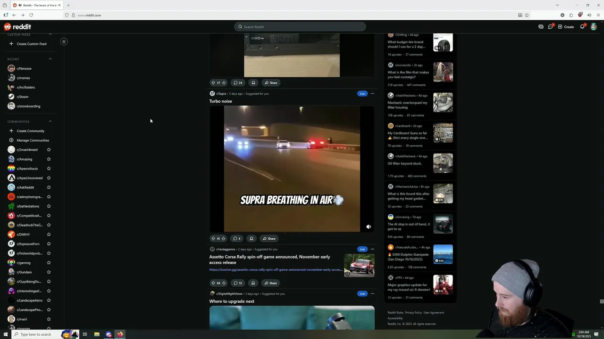Open comments on Turbo noise post
The width and height of the screenshot is (604, 339).
click(x=237, y=238)
